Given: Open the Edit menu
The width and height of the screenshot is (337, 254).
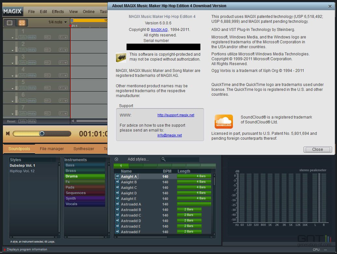Looking at the screenshot, I should coord(43,12).
